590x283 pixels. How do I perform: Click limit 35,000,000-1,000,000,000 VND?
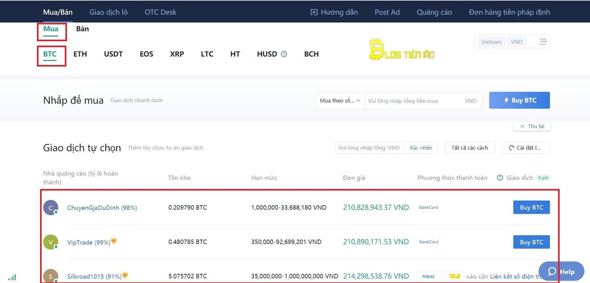[x=295, y=277]
